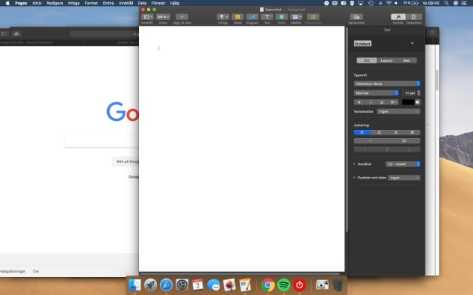Image resolution: width=473 pixels, height=295 pixels.
Task: Align text right
Action: (x=396, y=133)
